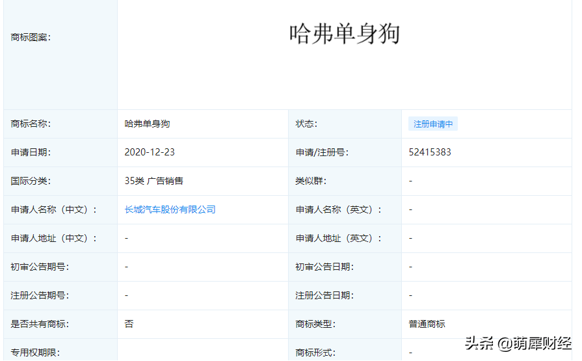Screen dimensions: 582x361
Task: Select the 商标类型 label
Action: (x=315, y=324)
